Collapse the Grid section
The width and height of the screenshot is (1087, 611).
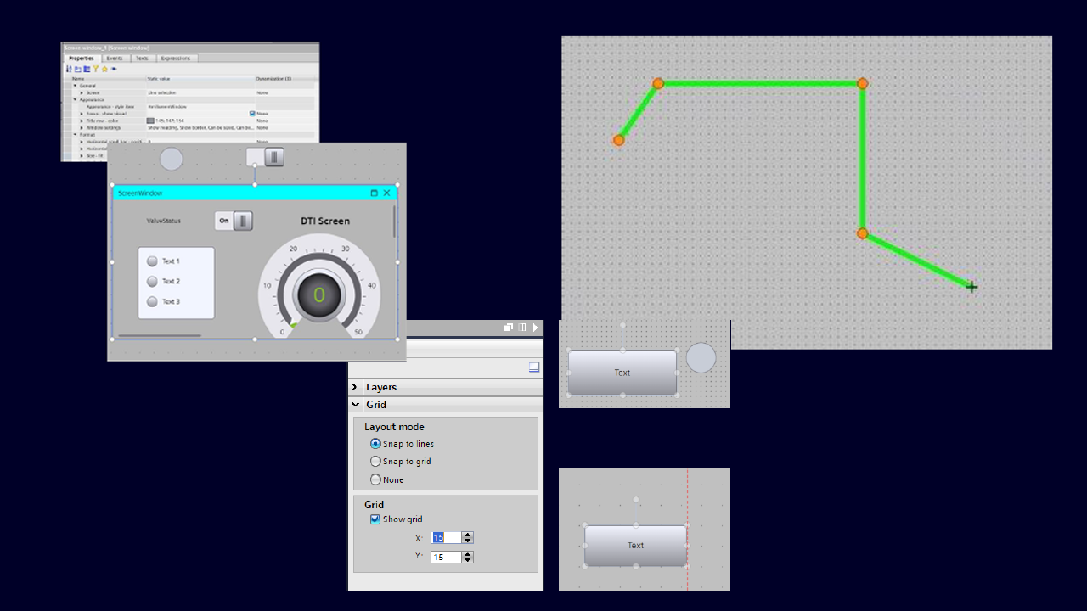tap(355, 405)
